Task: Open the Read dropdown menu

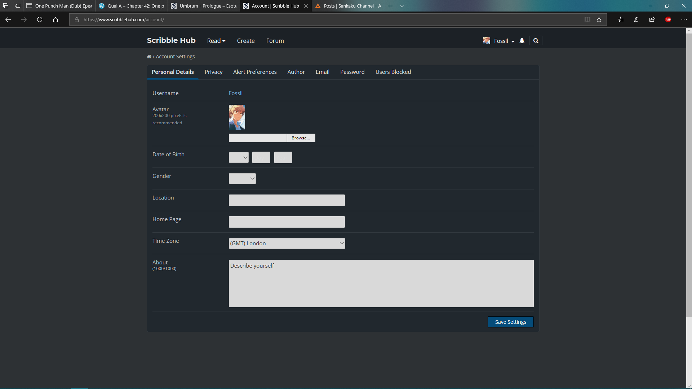Action: point(216,41)
